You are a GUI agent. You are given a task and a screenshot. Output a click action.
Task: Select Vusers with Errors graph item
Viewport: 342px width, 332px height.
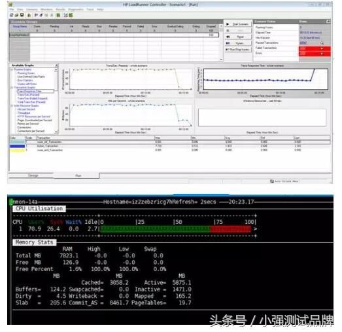coord(27,84)
